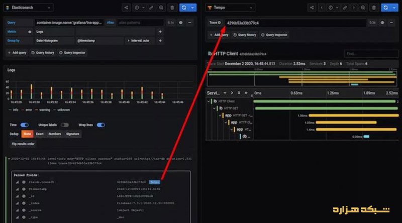Click the trash icon in the Elasticsearch pane
The height and width of the screenshot is (223, 402).
click(x=172, y=8)
